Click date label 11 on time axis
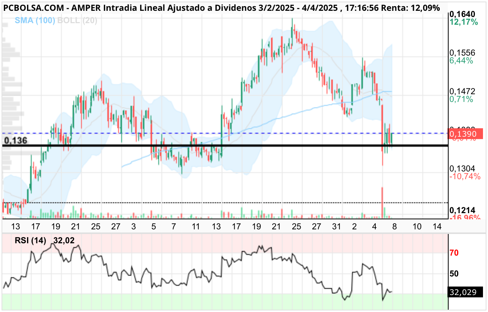488x312 pixels. point(196,226)
